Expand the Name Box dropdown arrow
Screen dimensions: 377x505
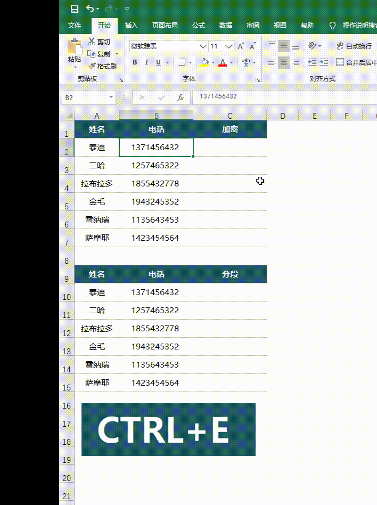coord(111,97)
